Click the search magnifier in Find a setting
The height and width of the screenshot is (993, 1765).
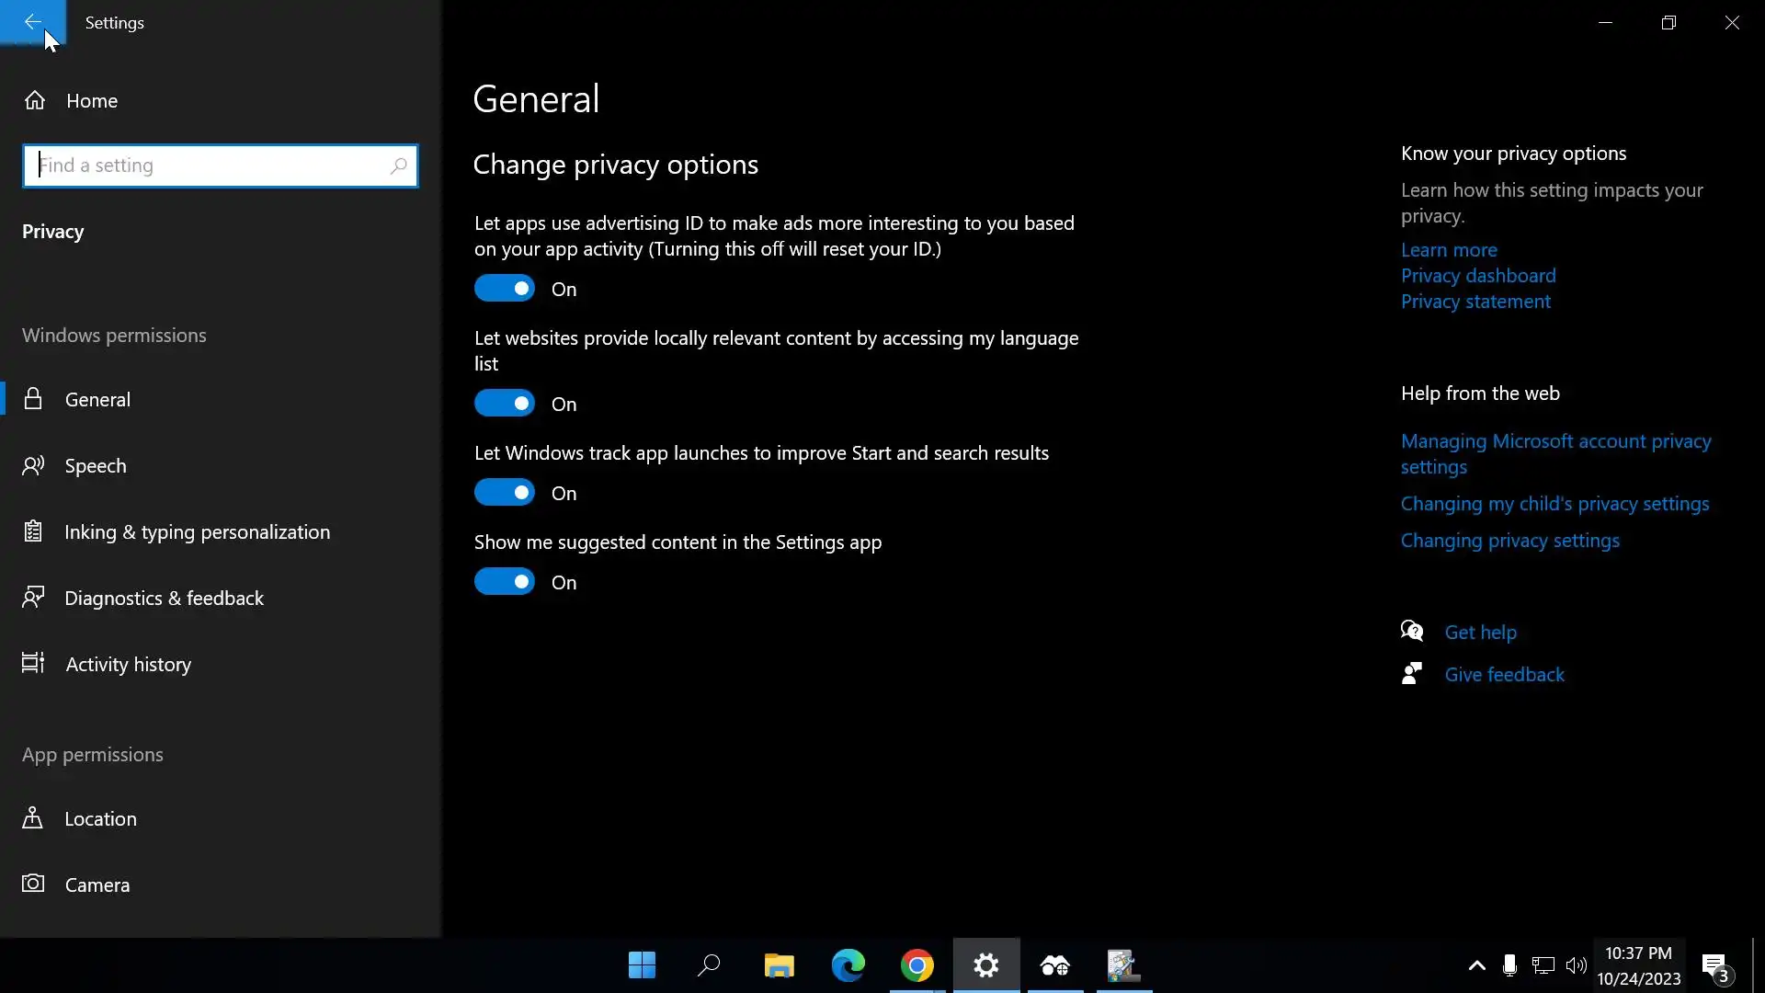click(x=398, y=165)
